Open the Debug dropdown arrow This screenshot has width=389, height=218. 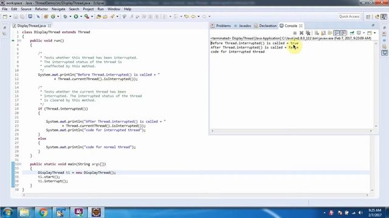71,16
